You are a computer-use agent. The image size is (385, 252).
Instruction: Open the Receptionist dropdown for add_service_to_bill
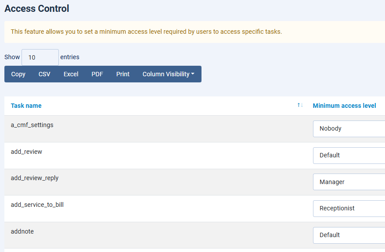tap(349, 209)
